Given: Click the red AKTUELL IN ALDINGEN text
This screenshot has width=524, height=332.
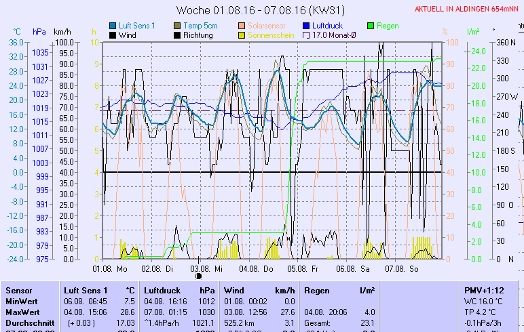Looking at the screenshot, I should pyautogui.click(x=467, y=9).
